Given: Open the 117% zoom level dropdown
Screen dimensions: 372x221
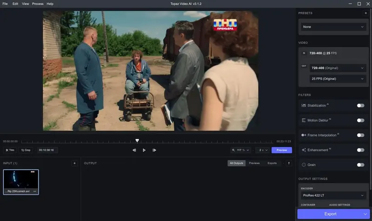Looking at the screenshot, I should (x=240, y=150).
